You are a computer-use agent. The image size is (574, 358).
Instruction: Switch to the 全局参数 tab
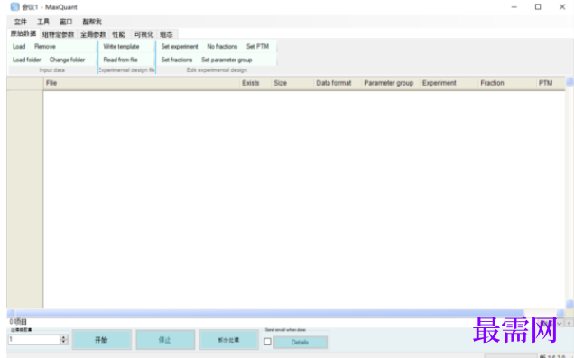click(93, 34)
